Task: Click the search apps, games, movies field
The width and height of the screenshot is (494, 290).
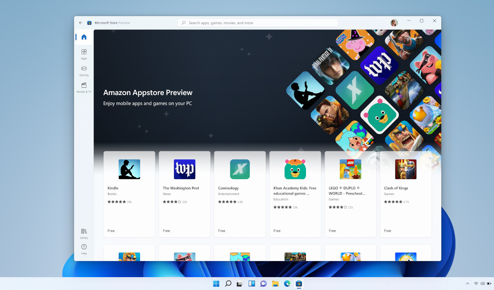Action: point(258,23)
